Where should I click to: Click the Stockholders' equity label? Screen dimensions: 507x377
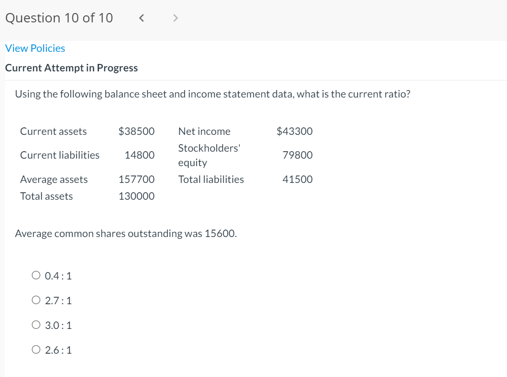point(209,155)
